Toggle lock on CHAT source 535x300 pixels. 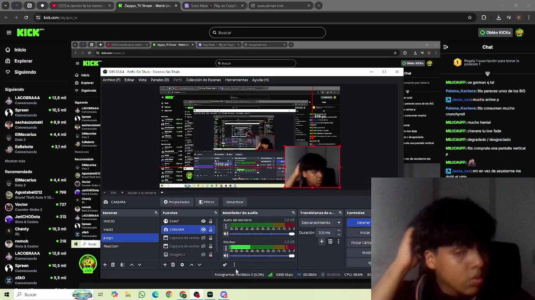click(x=211, y=221)
